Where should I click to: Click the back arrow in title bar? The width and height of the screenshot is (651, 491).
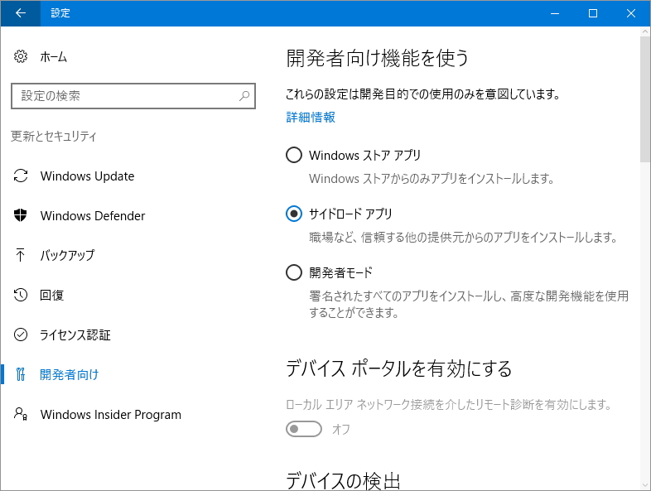click(x=21, y=13)
